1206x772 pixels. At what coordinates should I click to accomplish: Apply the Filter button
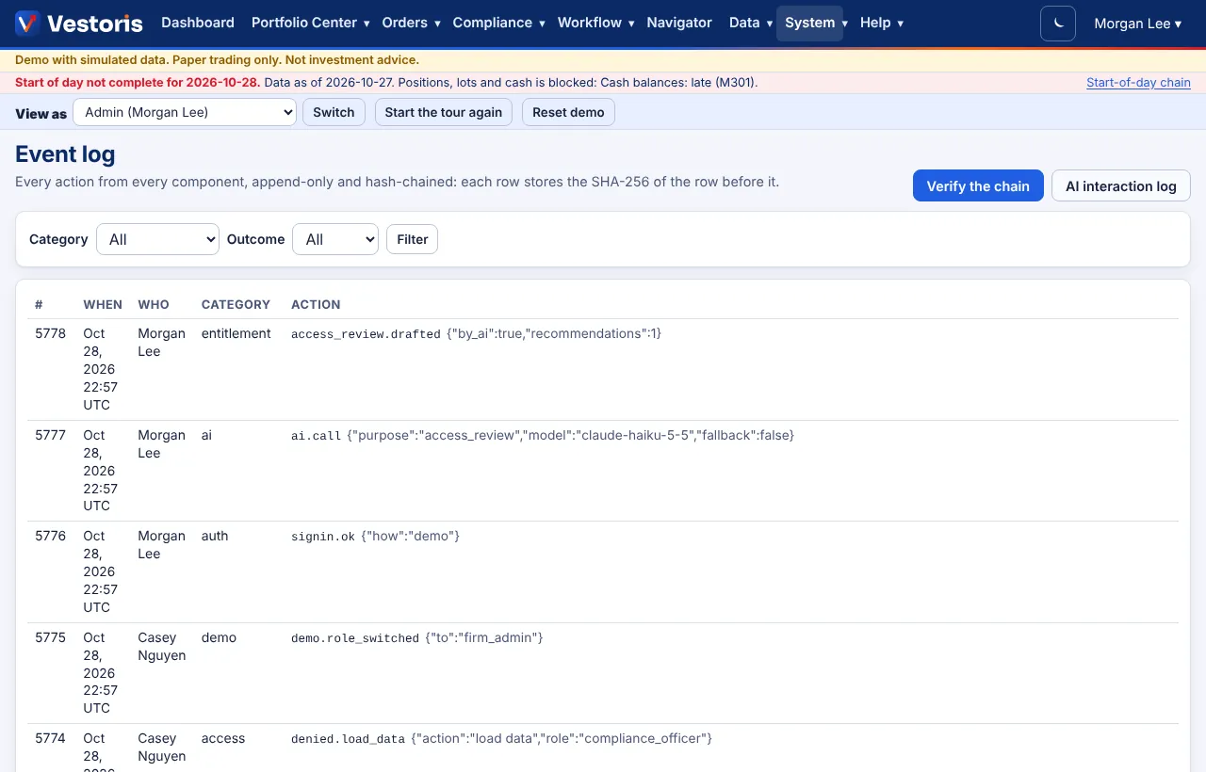pyautogui.click(x=412, y=239)
